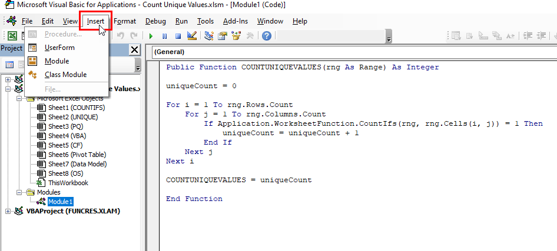Click the Undo toolbar icon
The image size is (557, 251).
(121, 36)
